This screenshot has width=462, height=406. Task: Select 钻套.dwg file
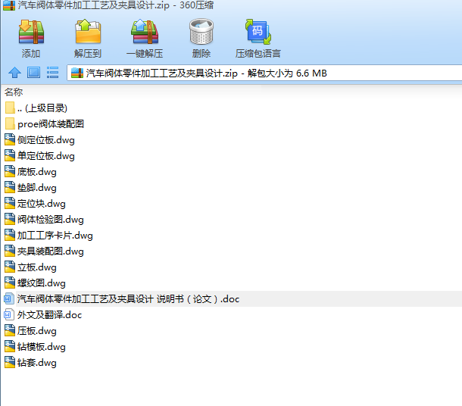(30, 362)
